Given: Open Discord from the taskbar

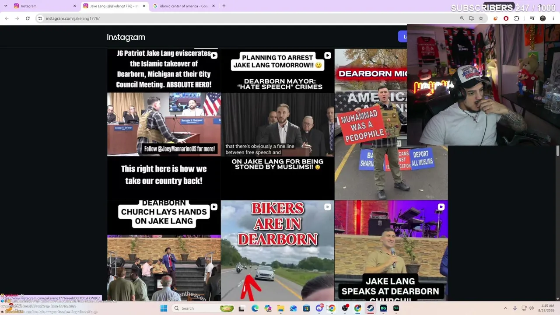Looking at the screenshot, I should [x=319, y=308].
